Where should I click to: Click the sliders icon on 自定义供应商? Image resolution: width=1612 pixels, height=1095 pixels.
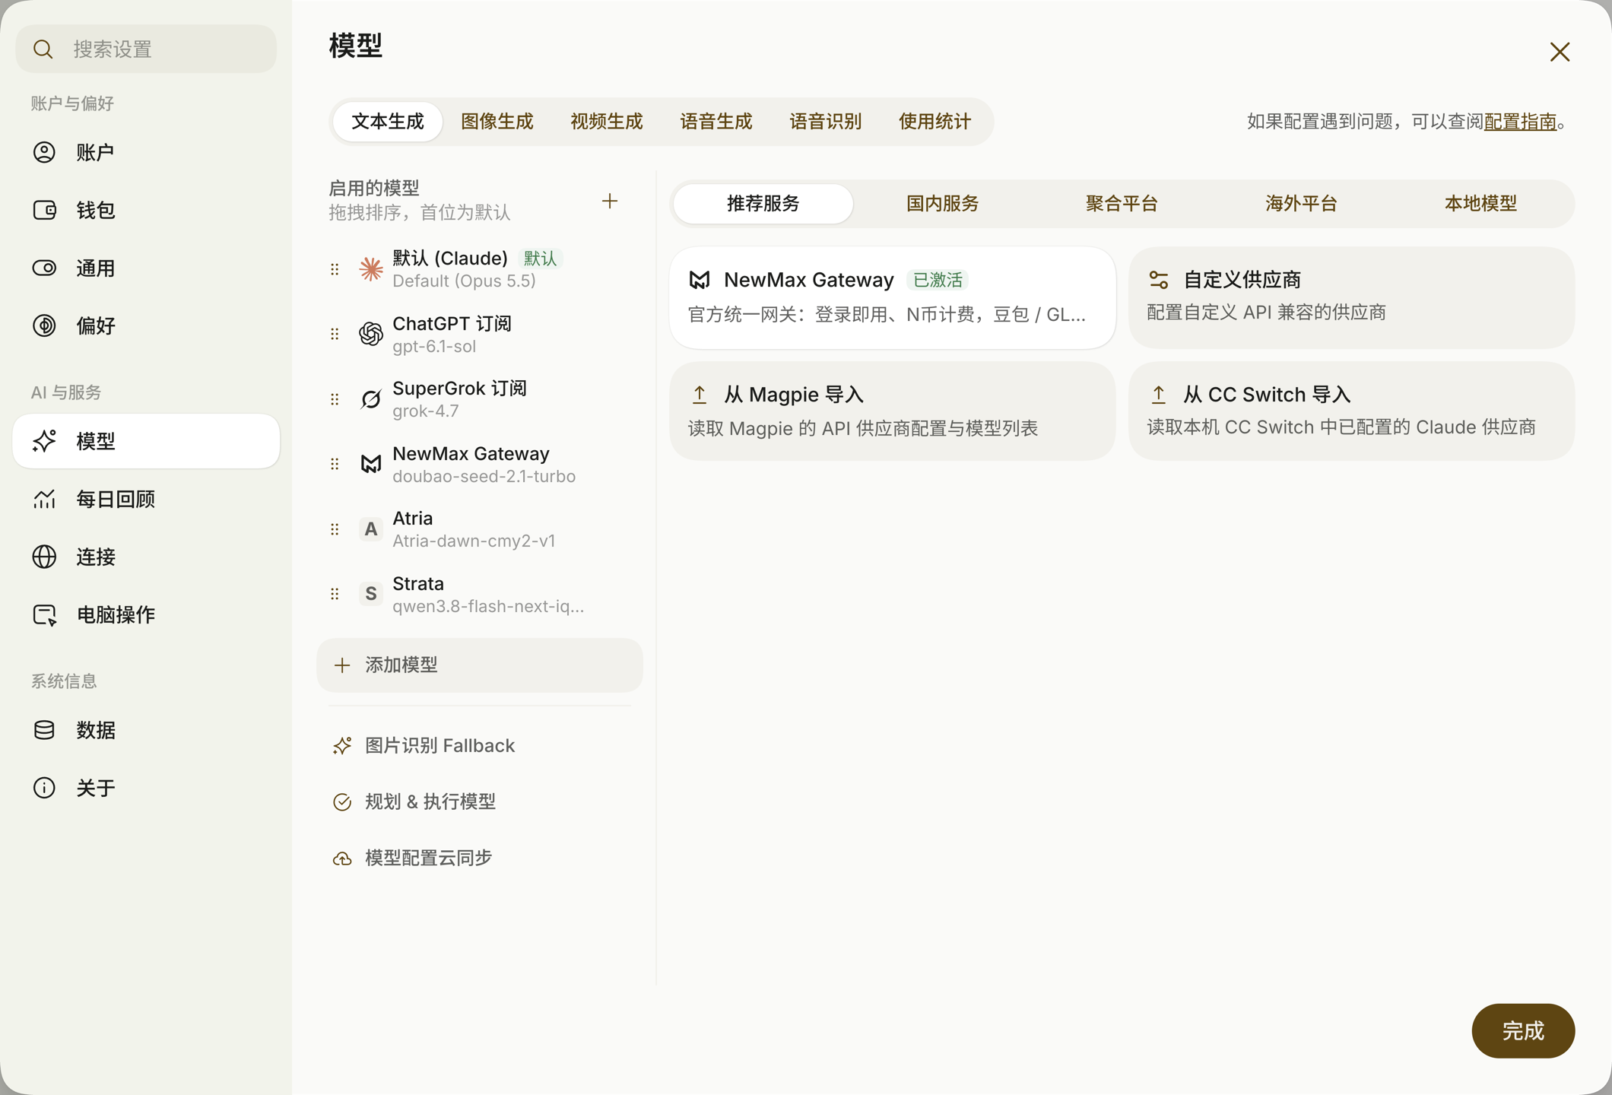pyautogui.click(x=1158, y=280)
